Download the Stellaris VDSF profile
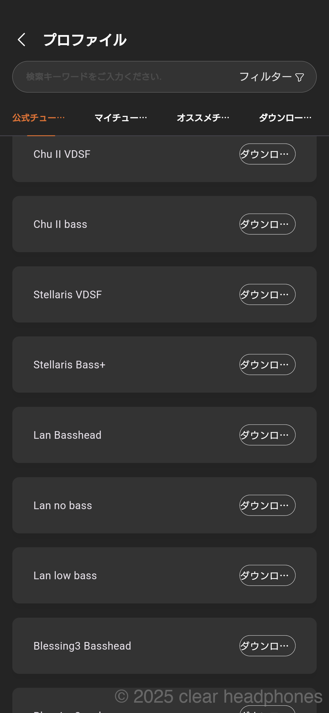The image size is (329, 713). point(267,295)
